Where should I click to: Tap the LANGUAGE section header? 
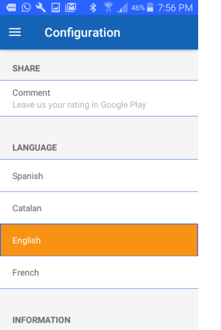click(x=35, y=148)
